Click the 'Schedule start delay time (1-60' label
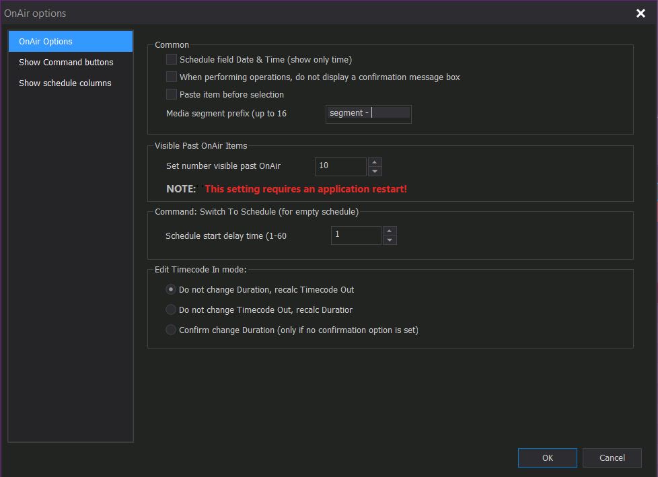This screenshot has height=477, width=658. click(226, 235)
